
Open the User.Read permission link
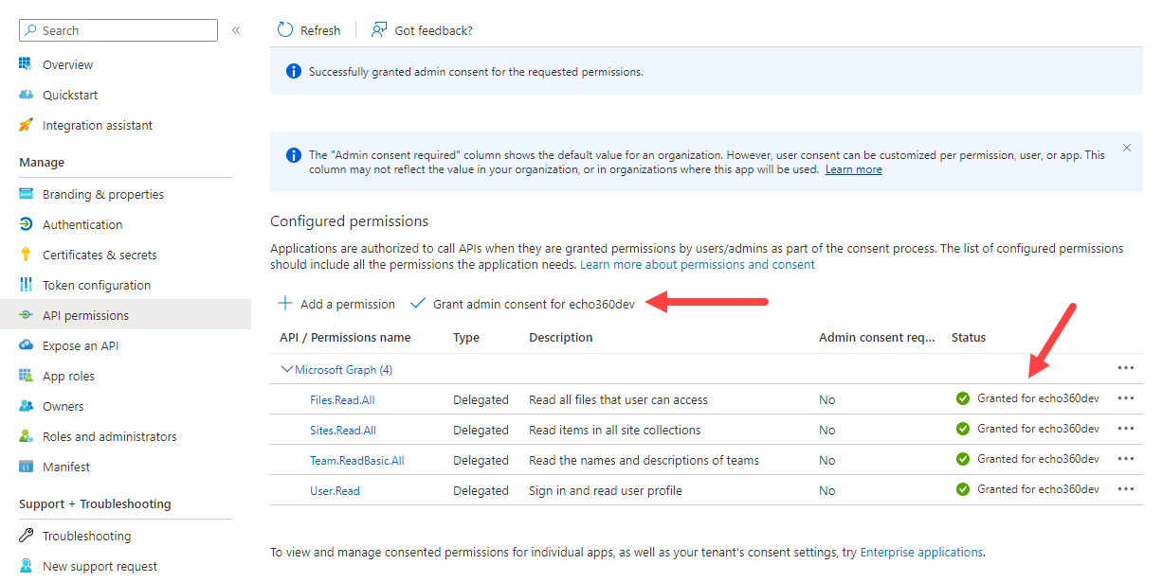click(335, 490)
